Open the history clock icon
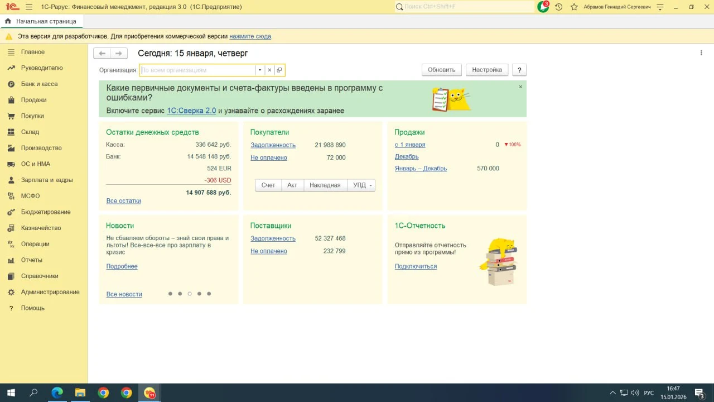The image size is (714, 402). point(558,7)
